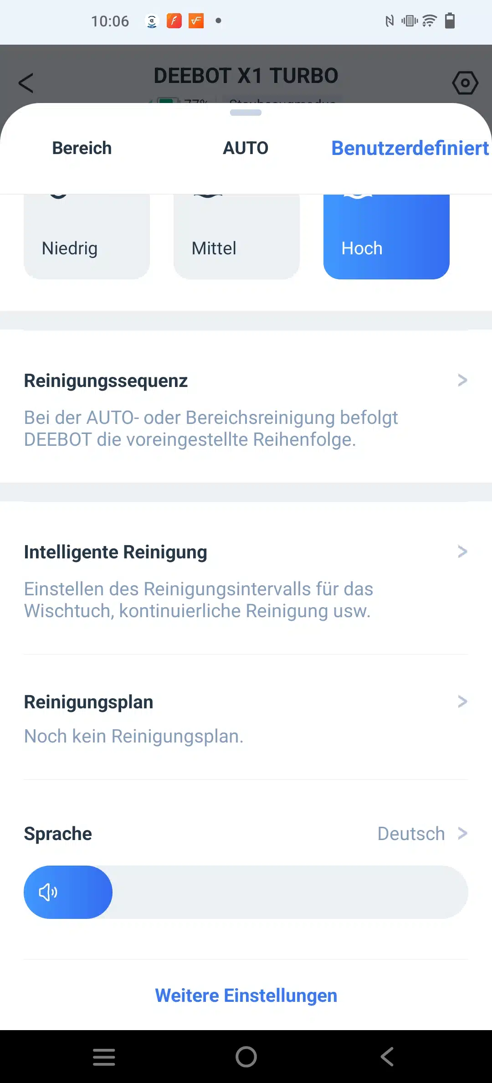This screenshot has height=1083, width=492.
Task: Open Reinigungssequenz via its chevron
Action: click(x=462, y=380)
